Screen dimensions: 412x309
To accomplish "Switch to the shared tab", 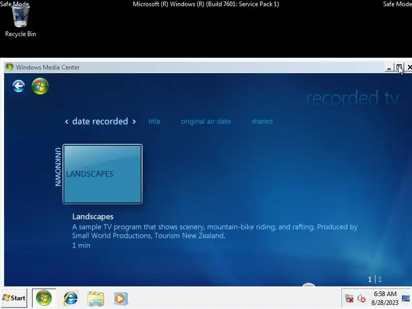I will point(262,121).
